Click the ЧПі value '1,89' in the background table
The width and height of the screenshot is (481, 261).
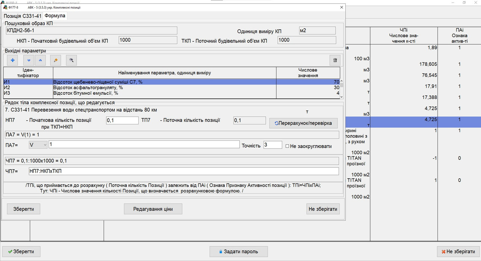(x=433, y=48)
